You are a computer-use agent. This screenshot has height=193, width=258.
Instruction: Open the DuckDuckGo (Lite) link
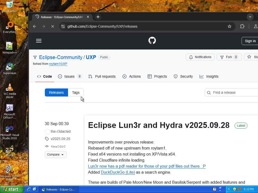[118, 172]
